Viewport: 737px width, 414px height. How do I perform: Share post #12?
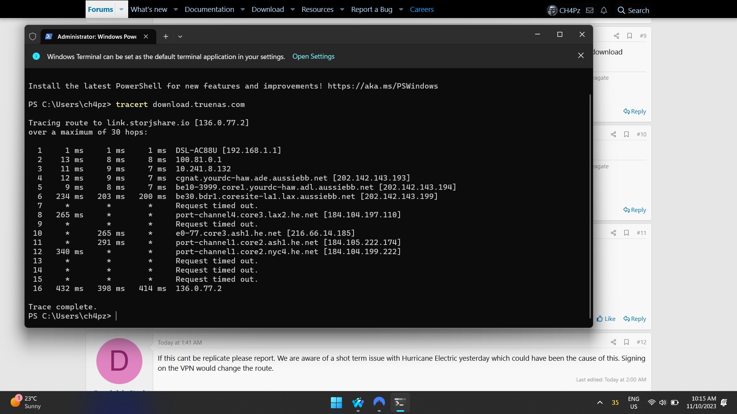pyautogui.click(x=613, y=342)
